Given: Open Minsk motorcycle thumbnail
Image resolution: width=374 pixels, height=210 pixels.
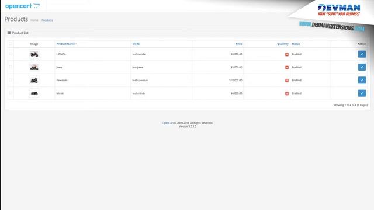Looking at the screenshot, I should click(34, 93).
